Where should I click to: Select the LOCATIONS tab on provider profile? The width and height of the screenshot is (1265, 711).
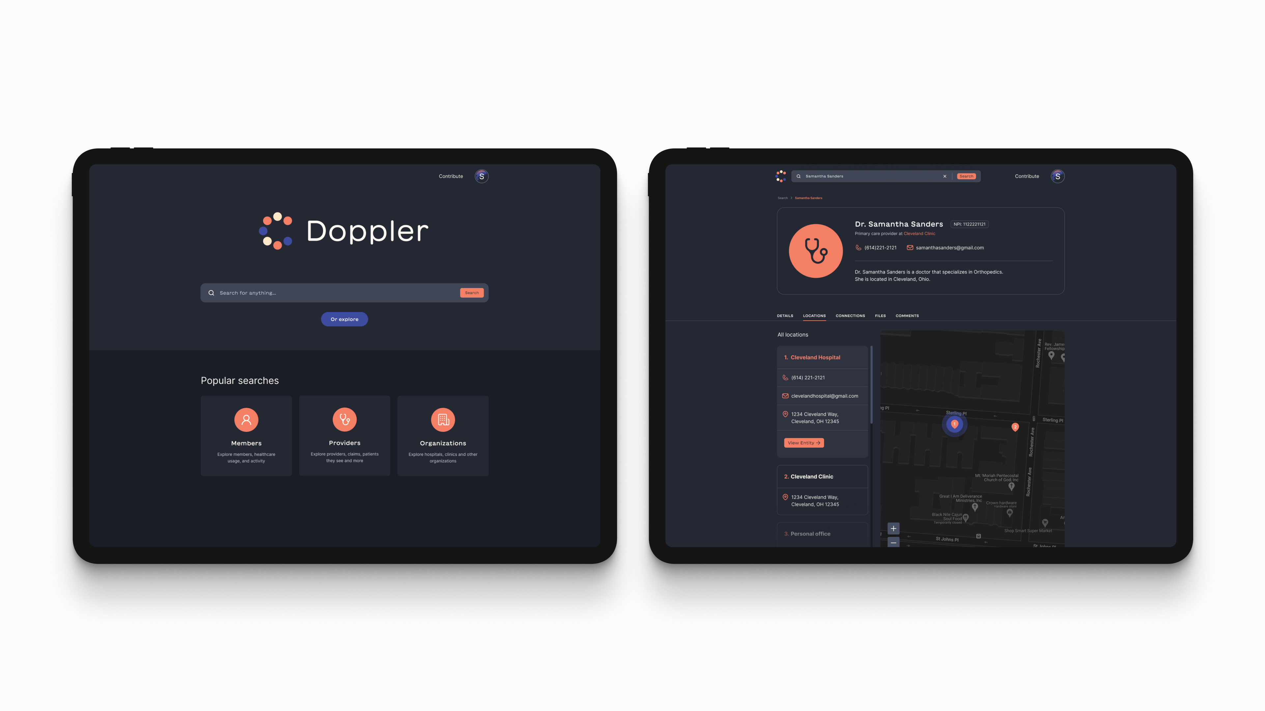coord(814,315)
